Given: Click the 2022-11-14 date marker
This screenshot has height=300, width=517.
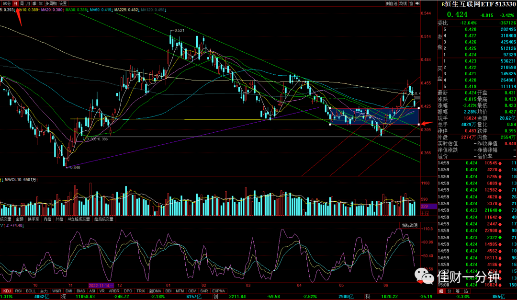Looking at the screenshot, I should click(x=101, y=286).
